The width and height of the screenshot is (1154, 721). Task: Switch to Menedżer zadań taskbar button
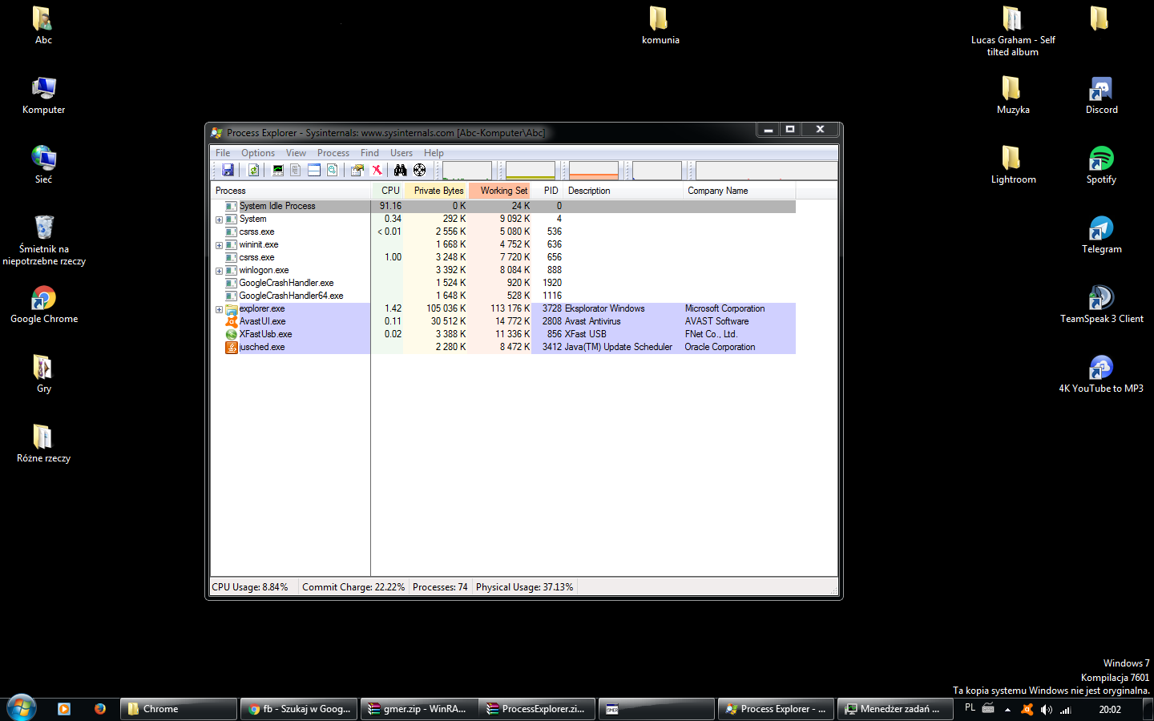[894, 709]
